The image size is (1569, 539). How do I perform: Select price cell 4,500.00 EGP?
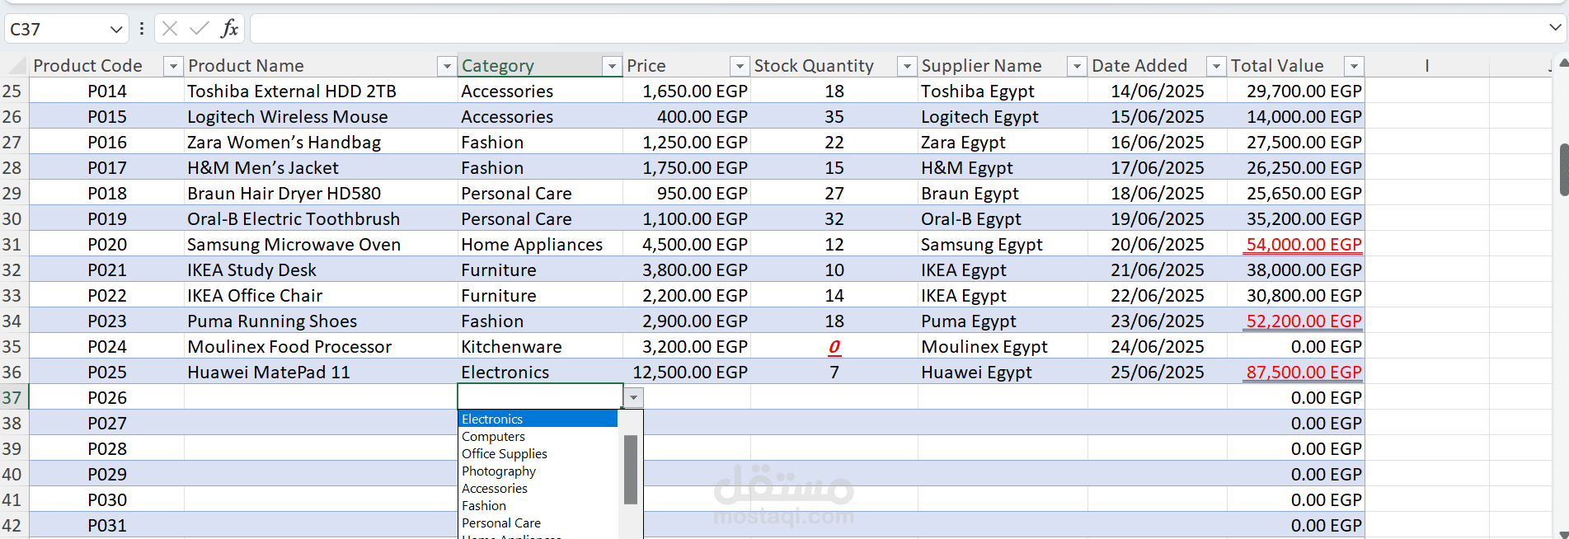pos(687,245)
